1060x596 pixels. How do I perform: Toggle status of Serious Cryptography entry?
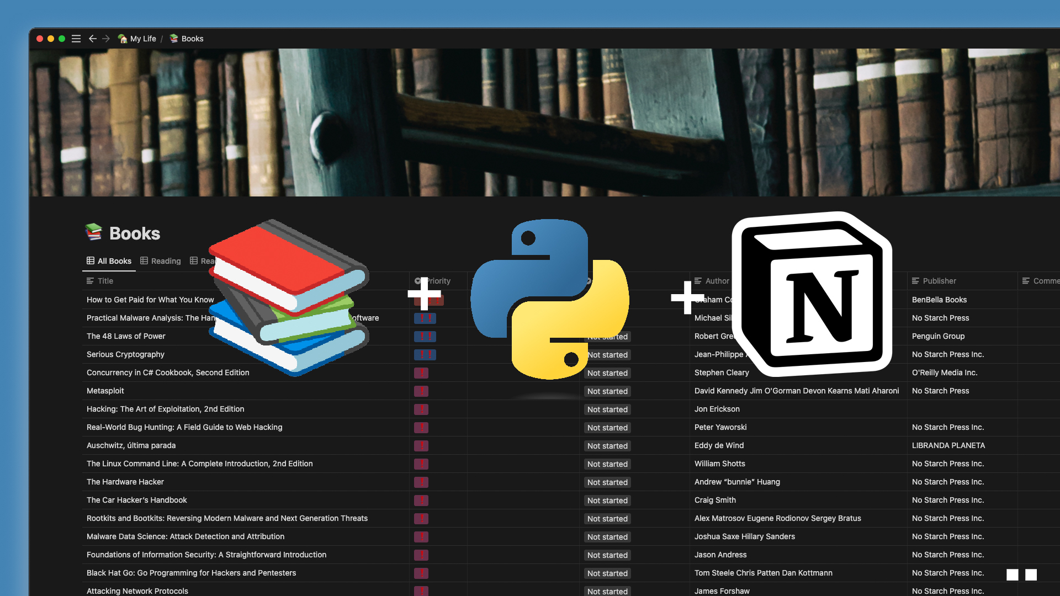[607, 354]
